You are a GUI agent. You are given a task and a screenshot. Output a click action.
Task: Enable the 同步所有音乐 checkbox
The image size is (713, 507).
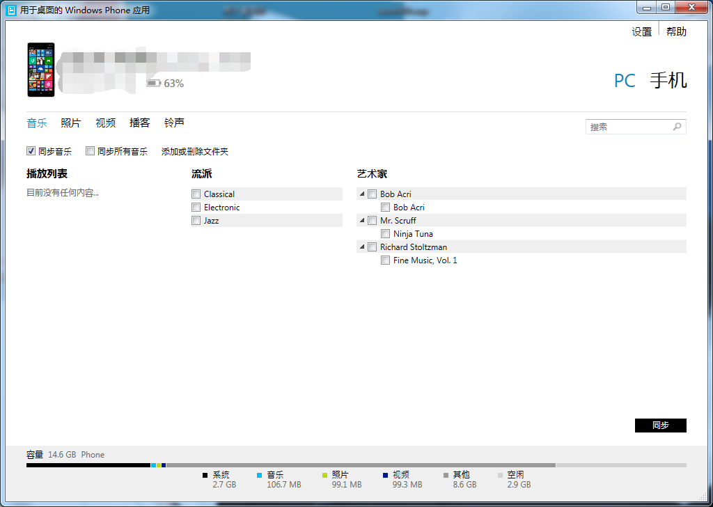click(x=90, y=151)
